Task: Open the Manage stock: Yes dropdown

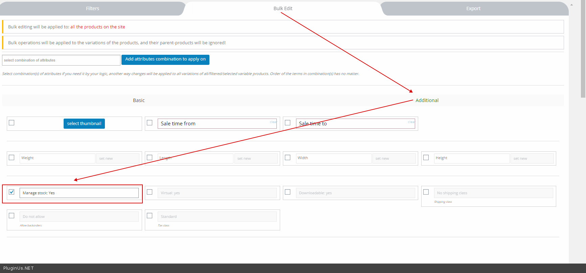Action: pos(79,193)
